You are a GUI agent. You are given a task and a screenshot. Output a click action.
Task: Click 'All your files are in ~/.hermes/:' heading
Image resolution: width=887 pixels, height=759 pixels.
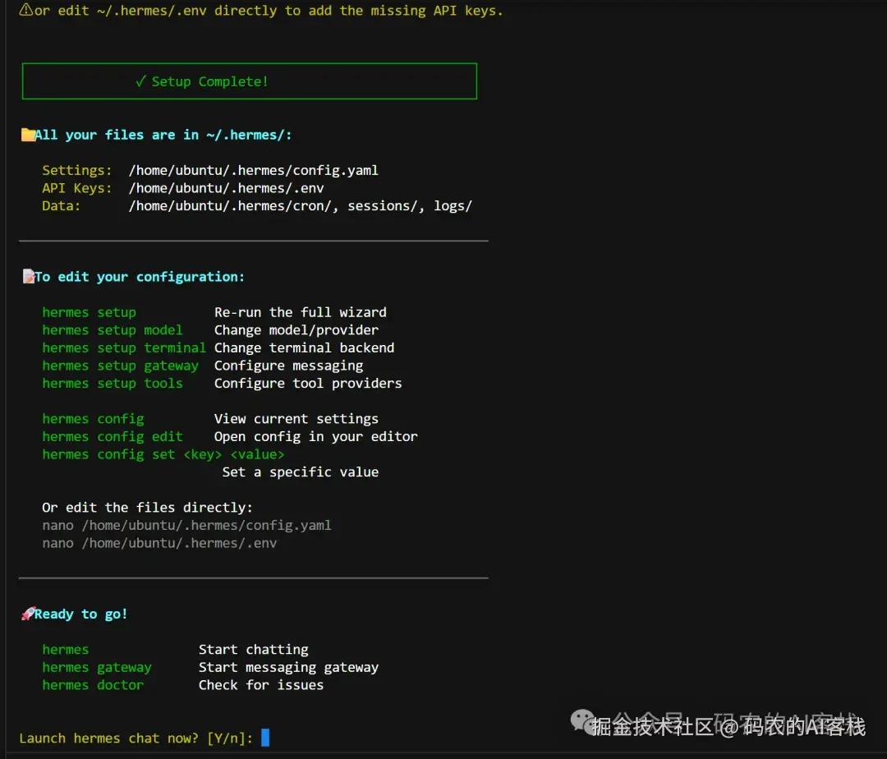tap(163, 136)
